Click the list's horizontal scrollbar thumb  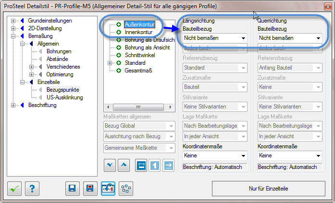coord(138,107)
